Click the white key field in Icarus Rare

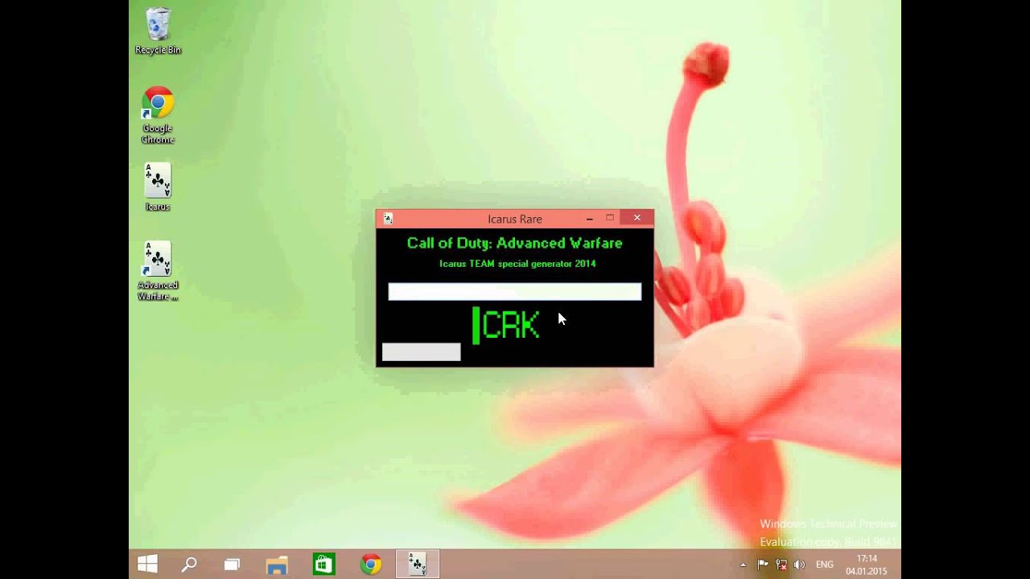(x=515, y=291)
